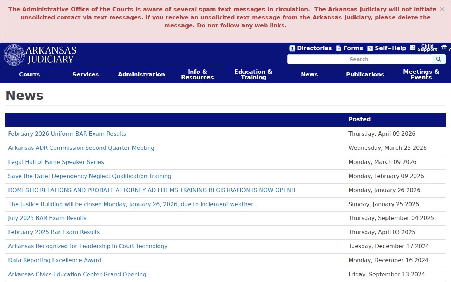Open Attorney Ad Litems Training Registration article
The image size is (451, 282).
[x=152, y=190]
